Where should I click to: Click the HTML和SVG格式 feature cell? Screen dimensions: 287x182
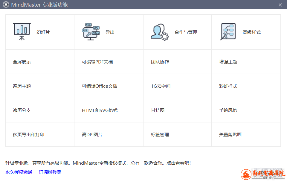109,110
